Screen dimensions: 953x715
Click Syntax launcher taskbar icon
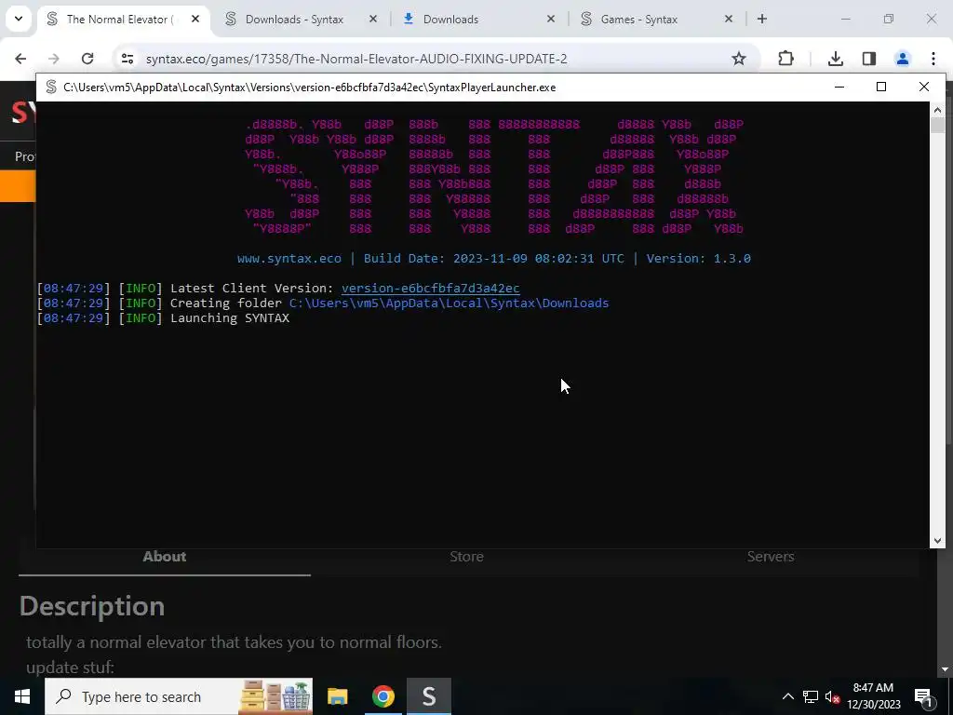(428, 696)
